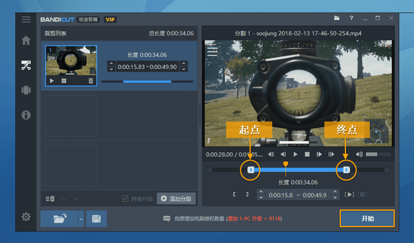
Task: Open the hamburger menu in sidebar
Action: 26,19
